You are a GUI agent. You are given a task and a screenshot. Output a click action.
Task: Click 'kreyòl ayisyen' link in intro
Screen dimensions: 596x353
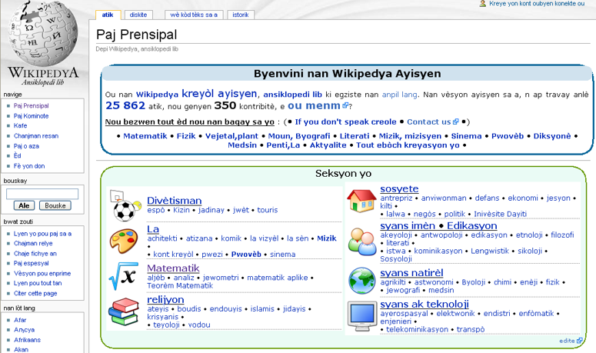click(219, 94)
